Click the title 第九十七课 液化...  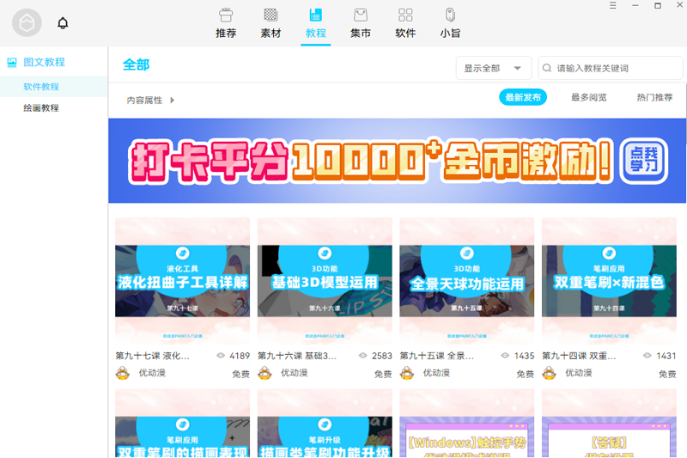tap(153, 356)
